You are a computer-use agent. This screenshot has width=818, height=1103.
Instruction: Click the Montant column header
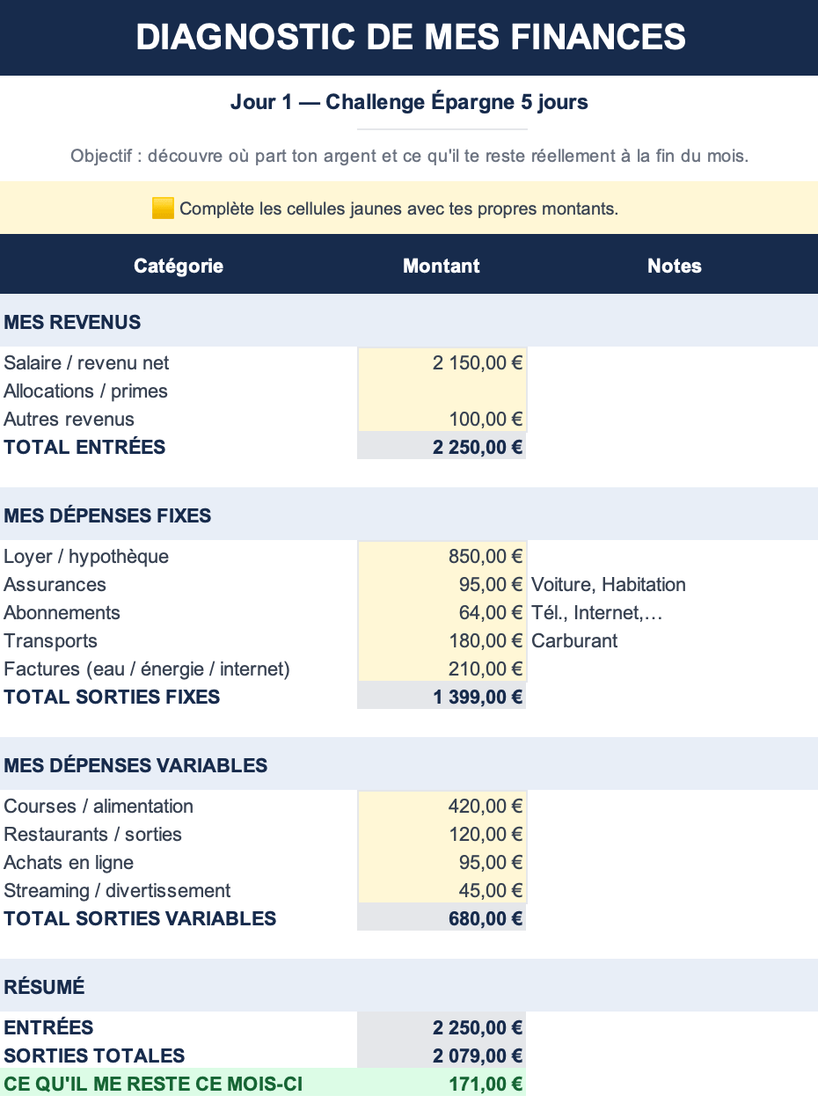[x=442, y=266]
